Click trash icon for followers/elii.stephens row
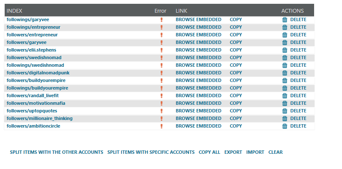Viewport: 342px width, 169px height. tap(285, 50)
